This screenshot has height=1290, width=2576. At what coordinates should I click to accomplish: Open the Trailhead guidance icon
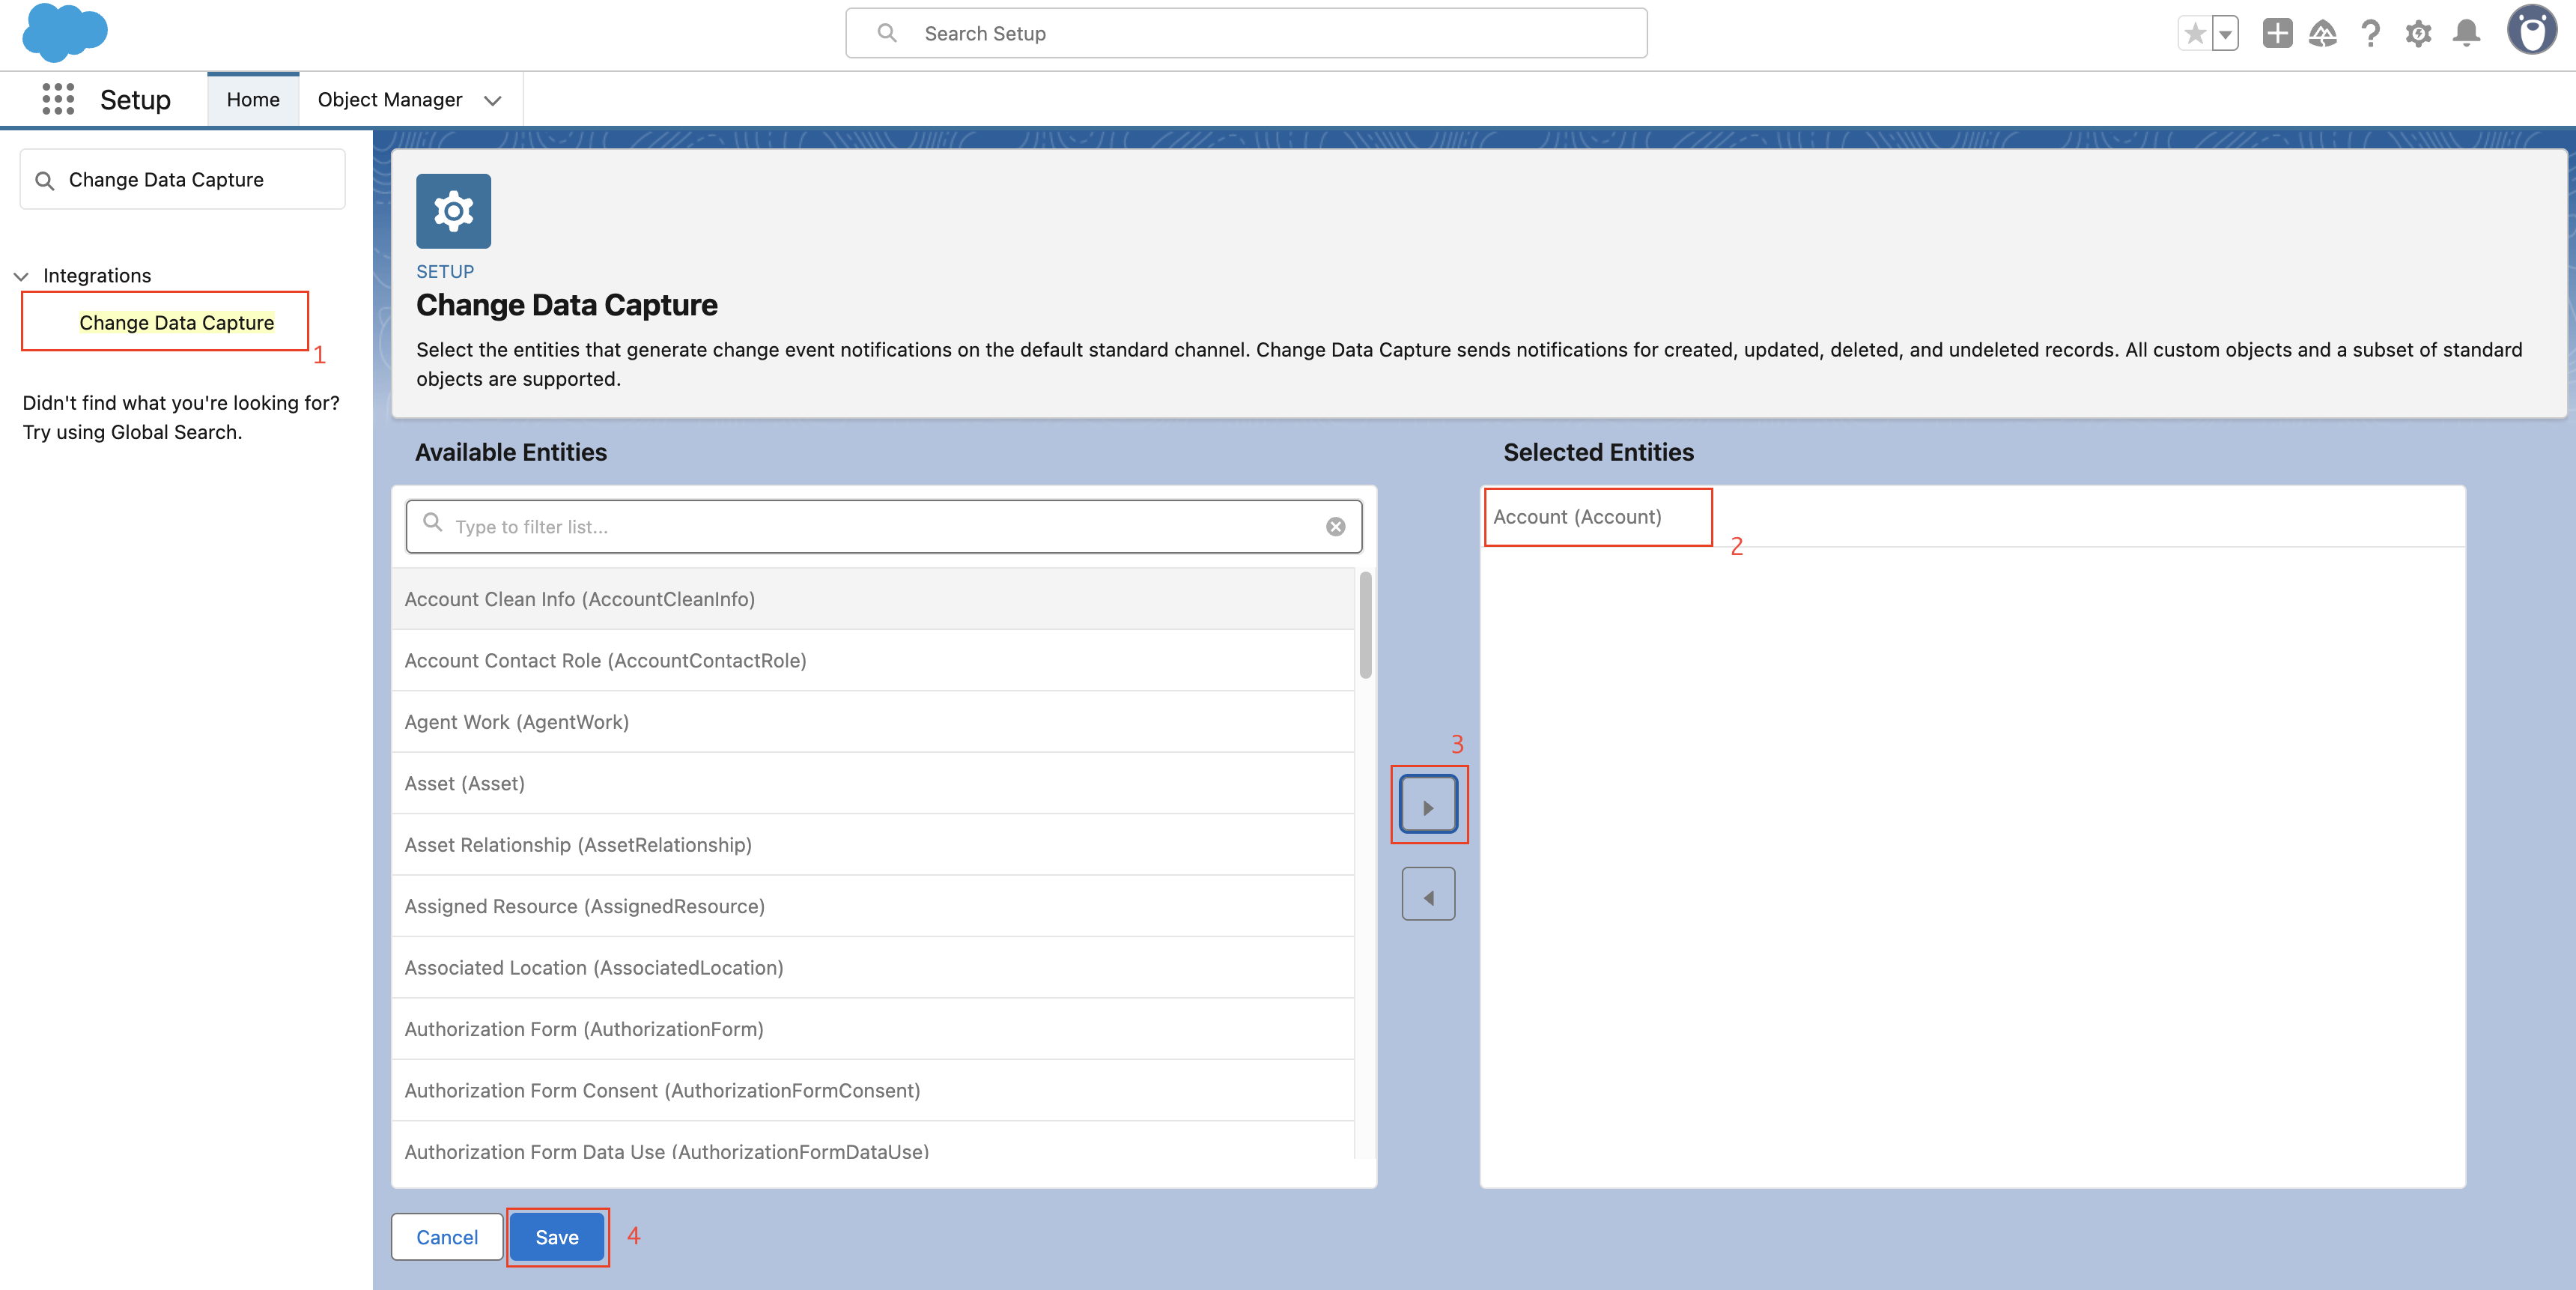click(2322, 33)
